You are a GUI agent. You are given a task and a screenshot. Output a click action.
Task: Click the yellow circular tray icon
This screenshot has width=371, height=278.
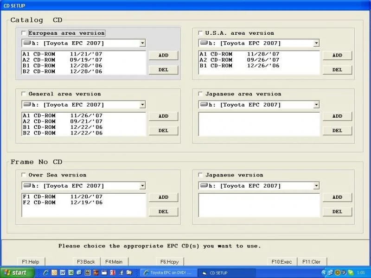click(338, 272)
